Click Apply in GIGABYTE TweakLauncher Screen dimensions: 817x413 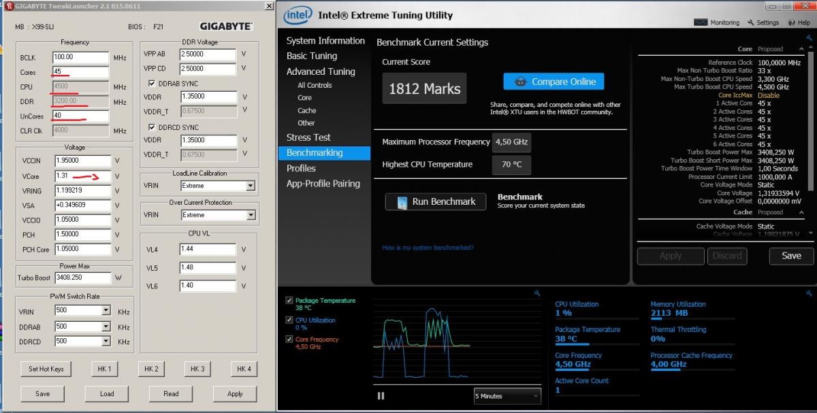click(235, 393)
